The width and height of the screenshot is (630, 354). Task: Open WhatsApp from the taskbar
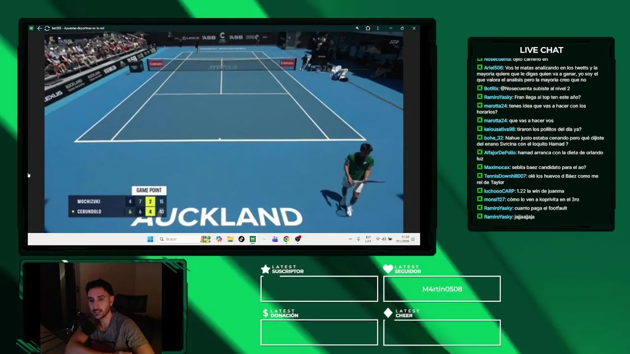pos(264,239)
